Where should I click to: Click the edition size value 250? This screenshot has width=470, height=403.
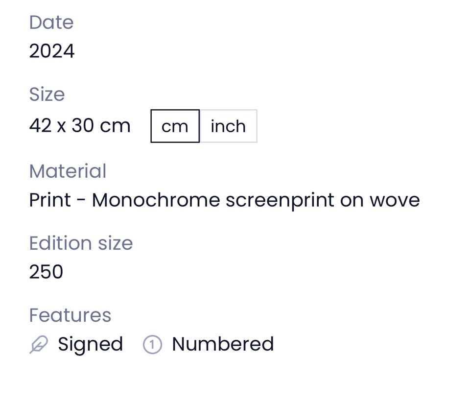click(x=46, y=272)
